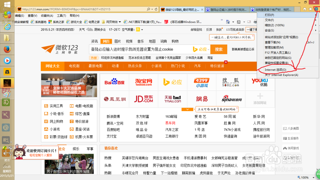Open the IE gear tools icon
This screenshot has height=180, width=320.
pyautogui.click(x=316, y=9)
